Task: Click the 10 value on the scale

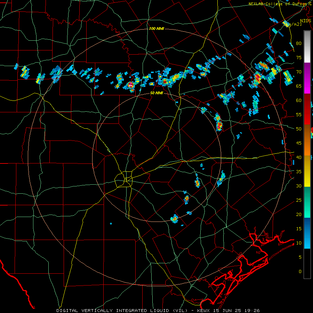Action: coord(299,243)
